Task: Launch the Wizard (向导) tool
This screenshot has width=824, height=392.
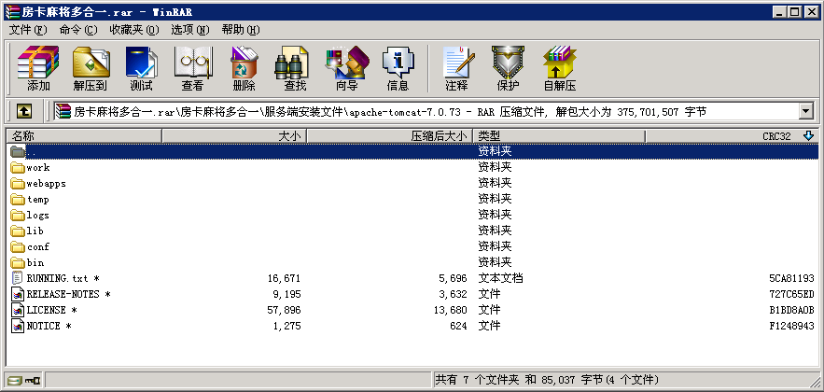Action: [346, 68]
